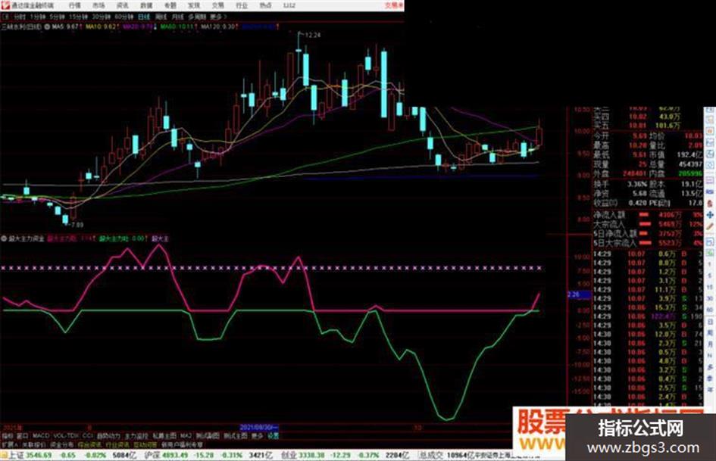Image resolution: width=716 pixels, height=461 pixels.
Task: Click the 5日大宗流入 row in quote panel
Action: (x=648, y=243)
